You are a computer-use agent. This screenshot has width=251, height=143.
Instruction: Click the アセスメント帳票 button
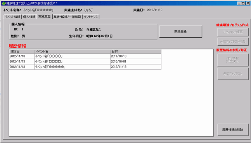coord(233,32)
